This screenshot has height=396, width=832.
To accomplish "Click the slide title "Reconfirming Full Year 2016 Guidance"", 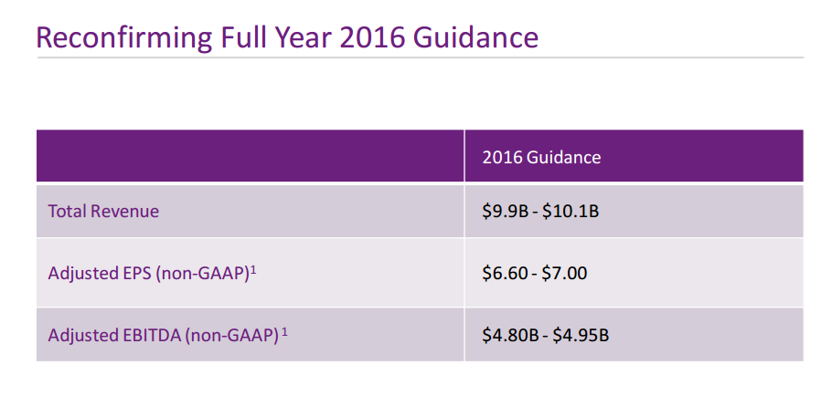I will tap(286, 36).
